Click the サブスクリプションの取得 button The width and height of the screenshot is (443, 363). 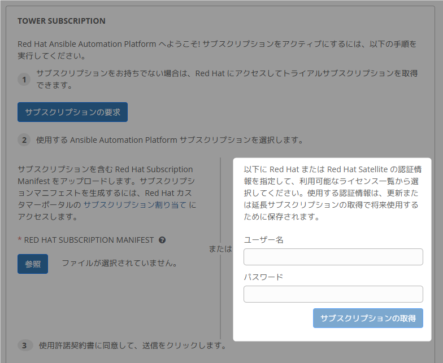(x=368, y=318)
